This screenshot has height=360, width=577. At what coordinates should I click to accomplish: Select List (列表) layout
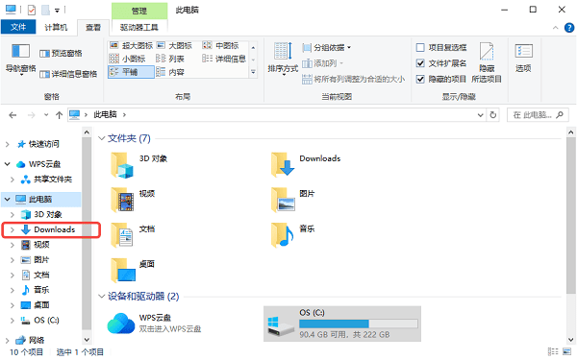click(170, 59)
